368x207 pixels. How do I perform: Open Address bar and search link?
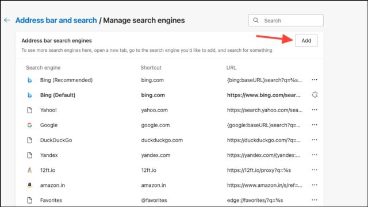[x=56, y=21]
